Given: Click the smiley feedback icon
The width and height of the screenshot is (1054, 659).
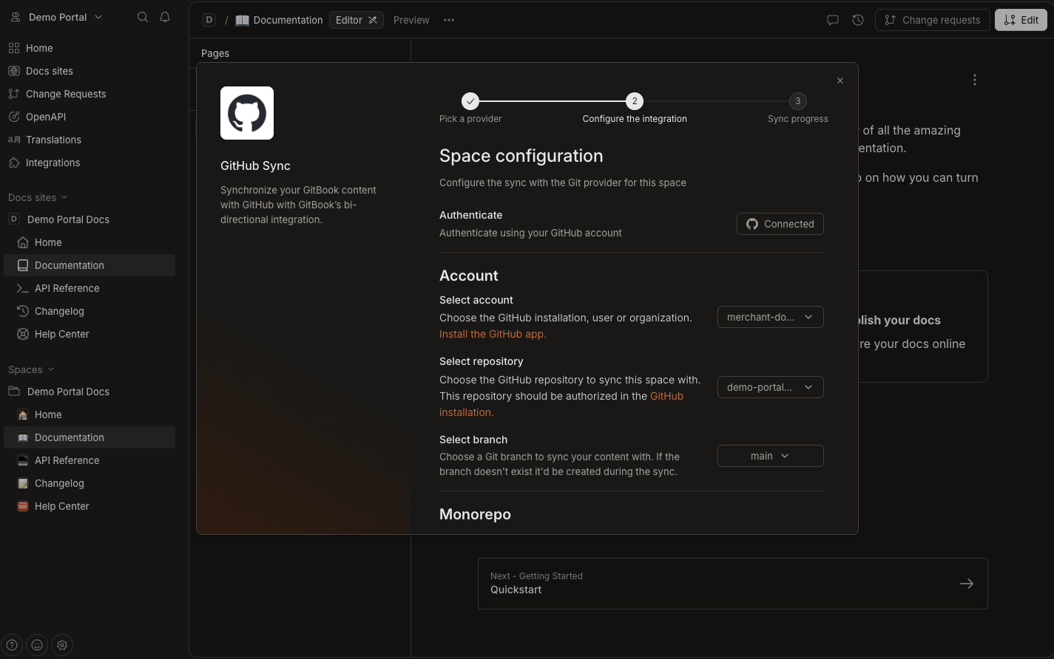Looking at the screenshot, I should pos(37,645).
